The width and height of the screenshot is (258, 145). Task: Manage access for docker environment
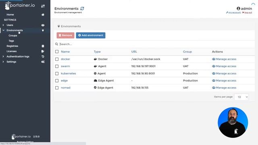tap(224, 59)
